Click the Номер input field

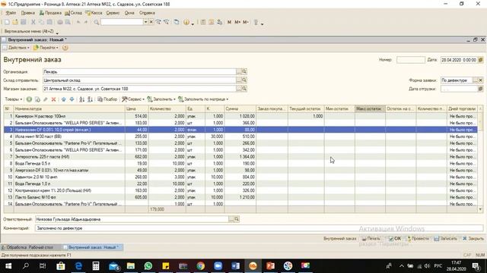click(x=411, y=60)
